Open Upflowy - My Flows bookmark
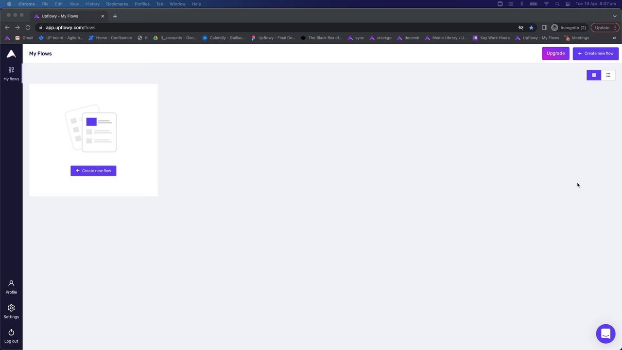Screen dimensions: 622x350 click(537, 38)
